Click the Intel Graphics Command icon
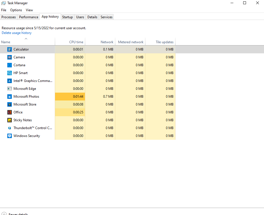The width and height of the screenshot is (264, 215). point(10,81)
